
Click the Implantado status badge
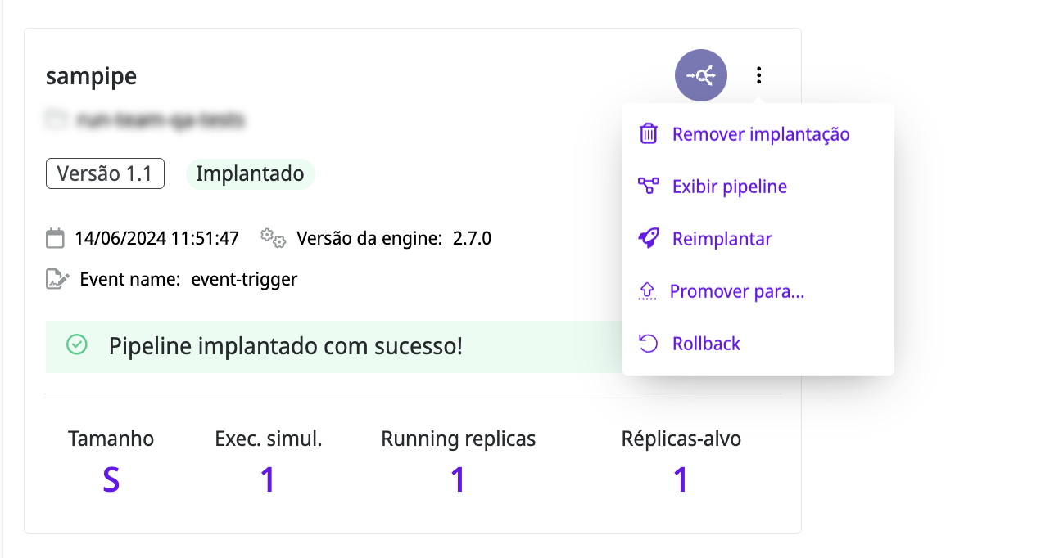tap(250, 173)
